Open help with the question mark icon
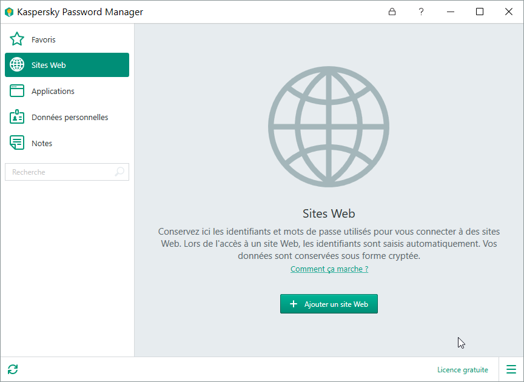This screenshot has width=524, height=382. [421, 12]
